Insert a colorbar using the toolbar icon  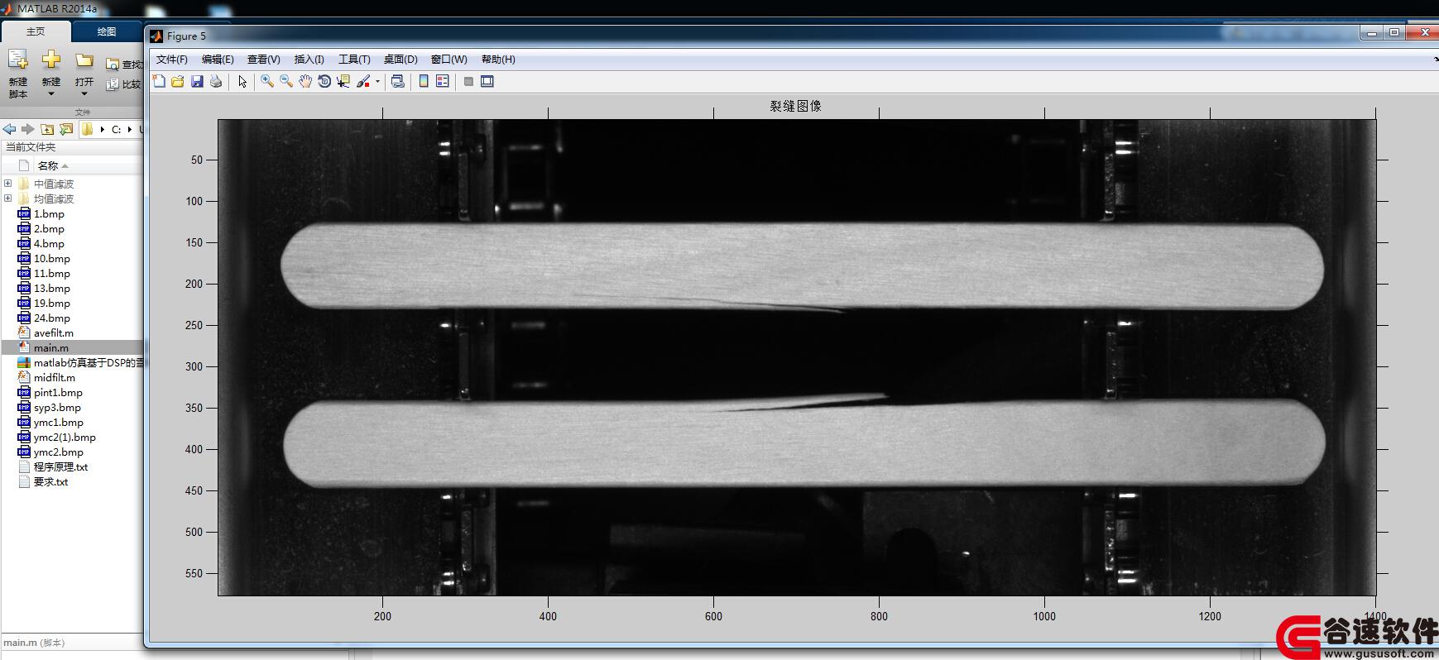(x=424, y=81)
